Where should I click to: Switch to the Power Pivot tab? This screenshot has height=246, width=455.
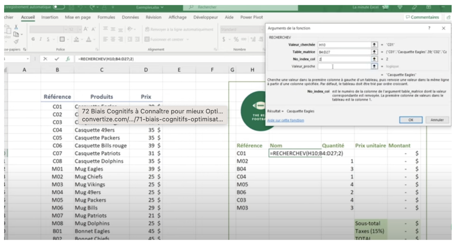point(252,17)
